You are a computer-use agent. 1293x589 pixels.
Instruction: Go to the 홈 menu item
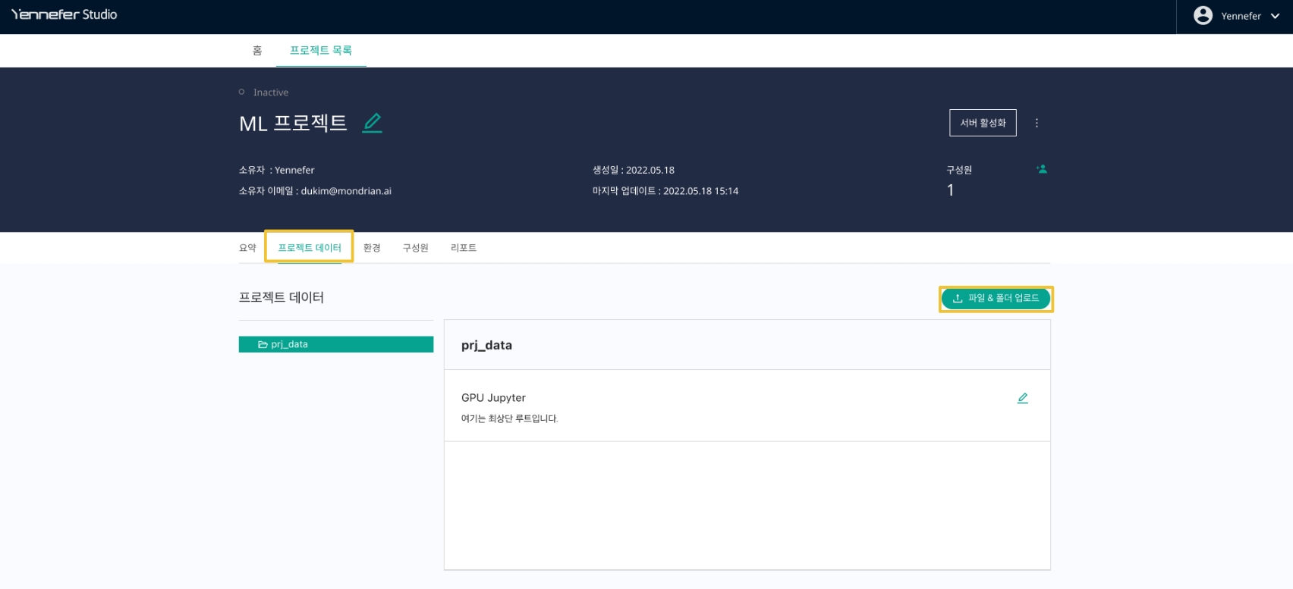click(257, 51)
